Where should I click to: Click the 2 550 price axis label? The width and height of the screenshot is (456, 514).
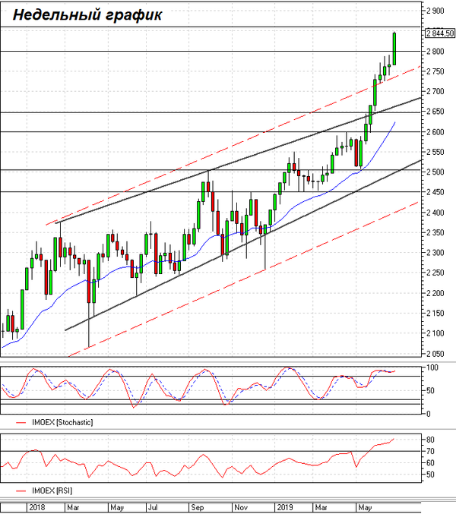pos(435,152)
